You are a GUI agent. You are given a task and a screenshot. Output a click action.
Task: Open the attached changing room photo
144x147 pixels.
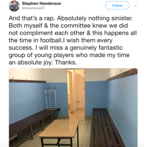click(73, 108)
